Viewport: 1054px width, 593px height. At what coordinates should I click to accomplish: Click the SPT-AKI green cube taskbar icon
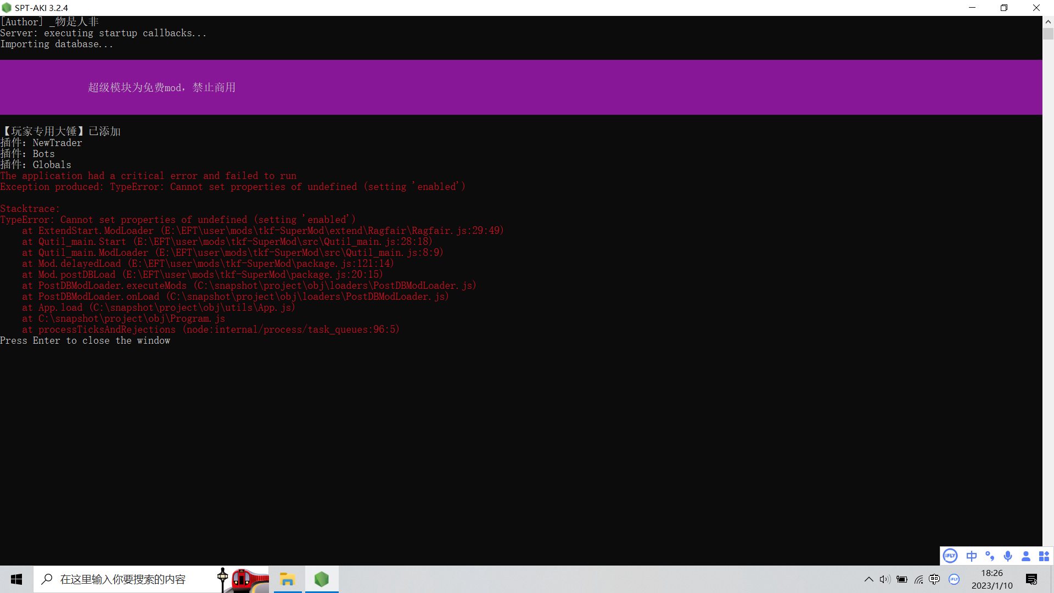tap(322, 579)
